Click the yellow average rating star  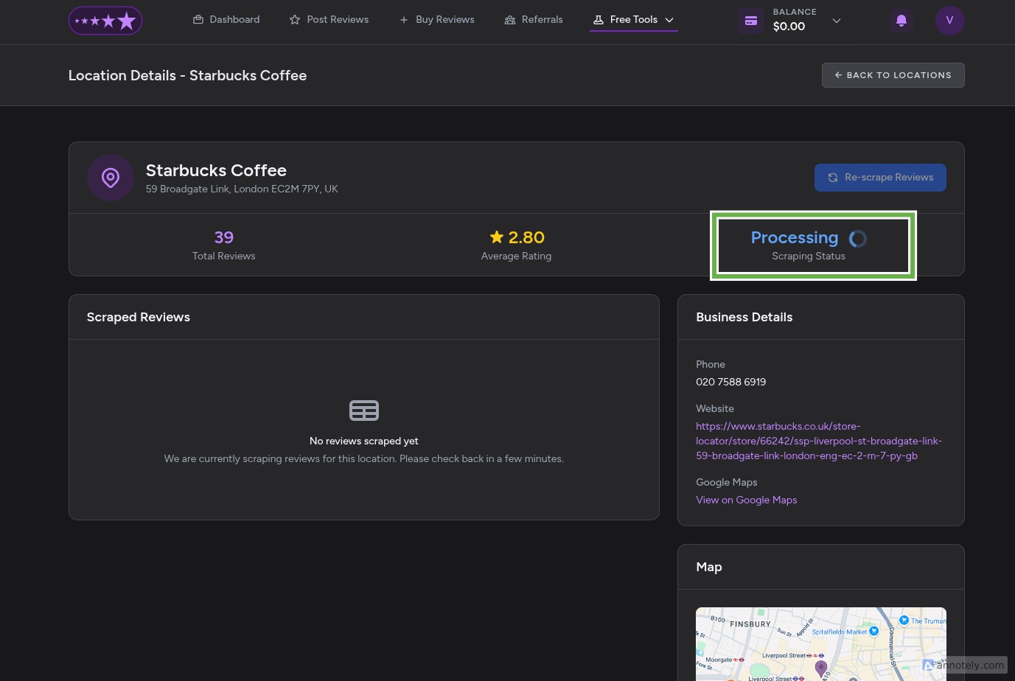[496, 237]
